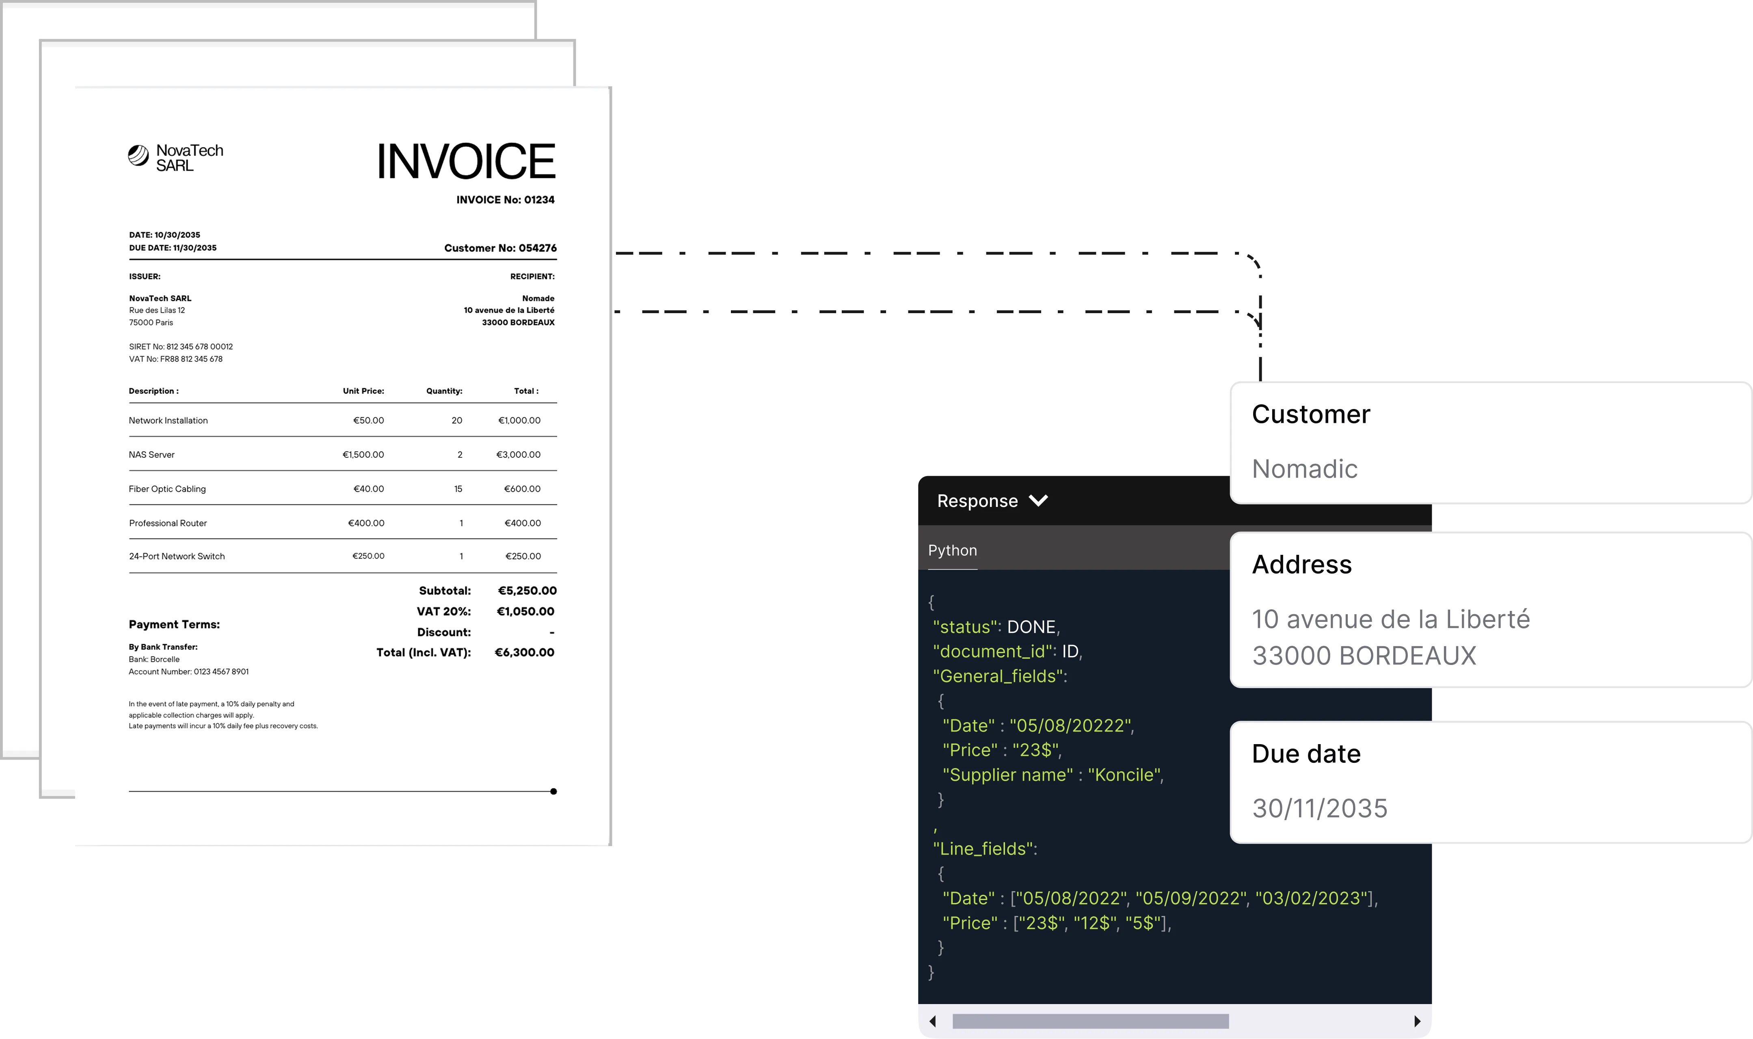Click the NovaTech SARL globe logo icon
Viewport: 1753px width, 1039px height.
[x=138, y=156]
